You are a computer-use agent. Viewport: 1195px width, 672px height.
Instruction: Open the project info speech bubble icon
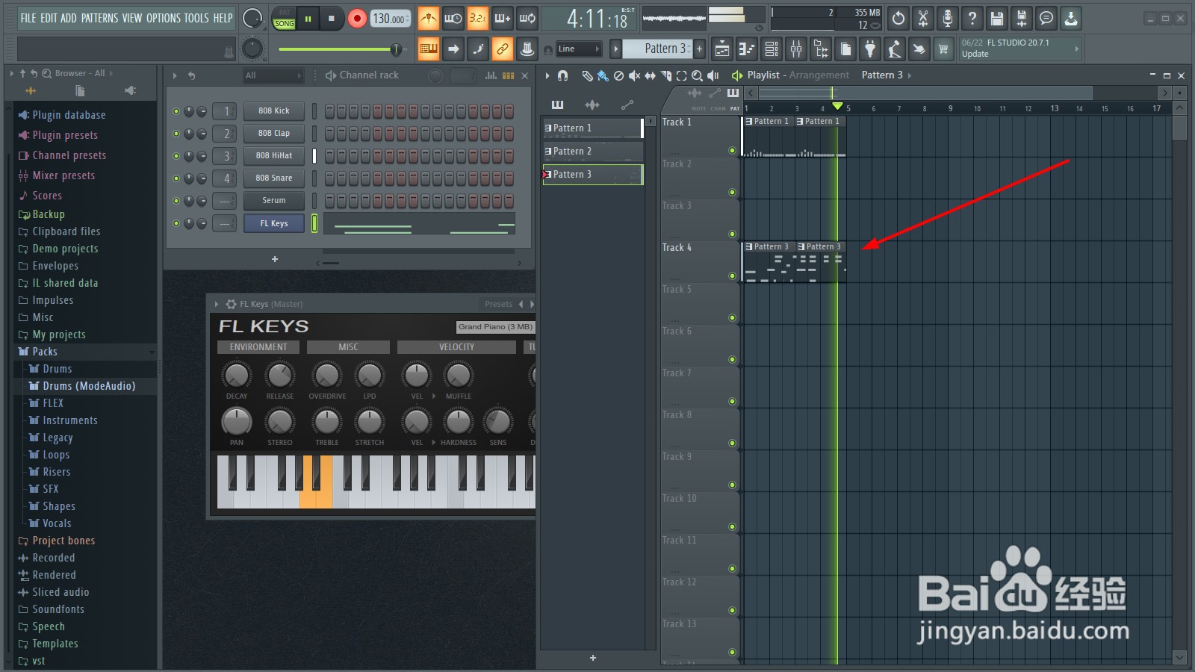1046,18
